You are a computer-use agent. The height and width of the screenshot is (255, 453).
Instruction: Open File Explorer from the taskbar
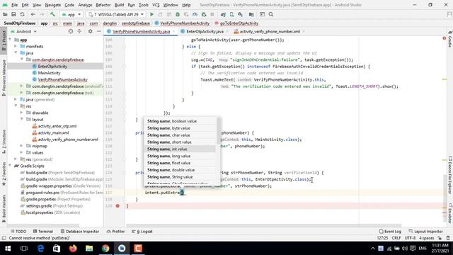pyautogui.click(x=89, y=249)
